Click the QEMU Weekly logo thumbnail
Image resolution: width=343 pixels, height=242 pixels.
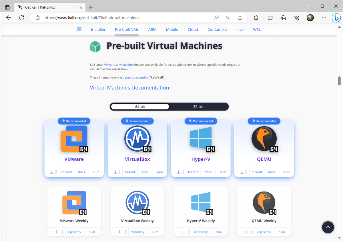click(x=264, y=203)
